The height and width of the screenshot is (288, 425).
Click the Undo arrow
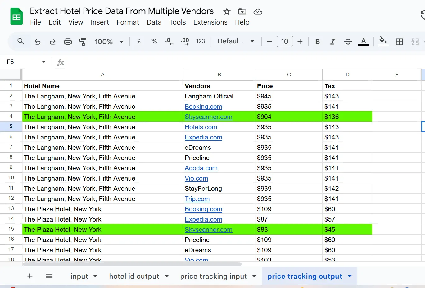pos(38,42)
